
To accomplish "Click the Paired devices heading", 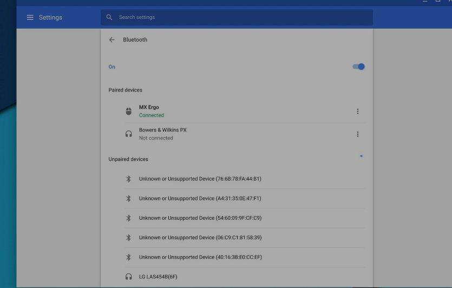I will tap(126, 90).
